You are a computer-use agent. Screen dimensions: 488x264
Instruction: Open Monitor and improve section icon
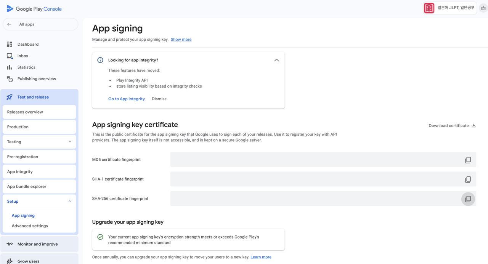coord(9,244)
